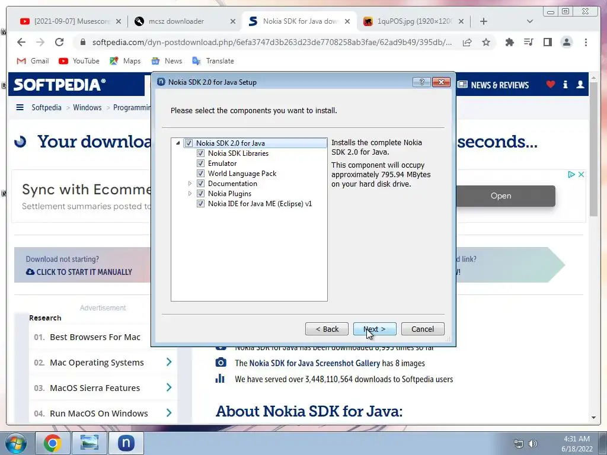This screenshot has height=455, width=607.
Task: Click Nokia installer icon in taskbar
Action: point(126,443)
